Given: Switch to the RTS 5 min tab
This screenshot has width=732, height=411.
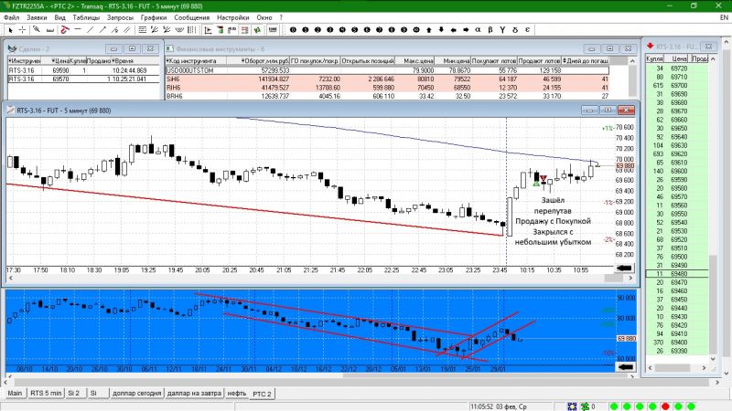Looking at the screenshot, I should pos(46,393).
